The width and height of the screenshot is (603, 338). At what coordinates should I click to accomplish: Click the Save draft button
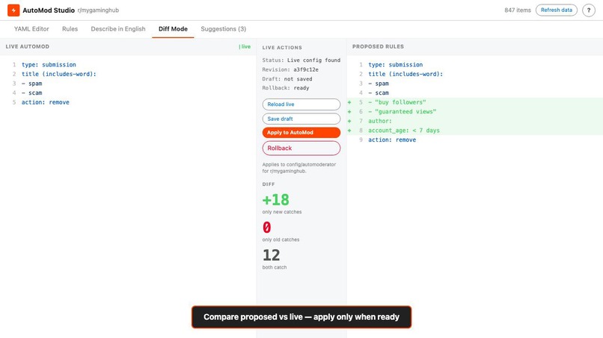tap(301, 119)
